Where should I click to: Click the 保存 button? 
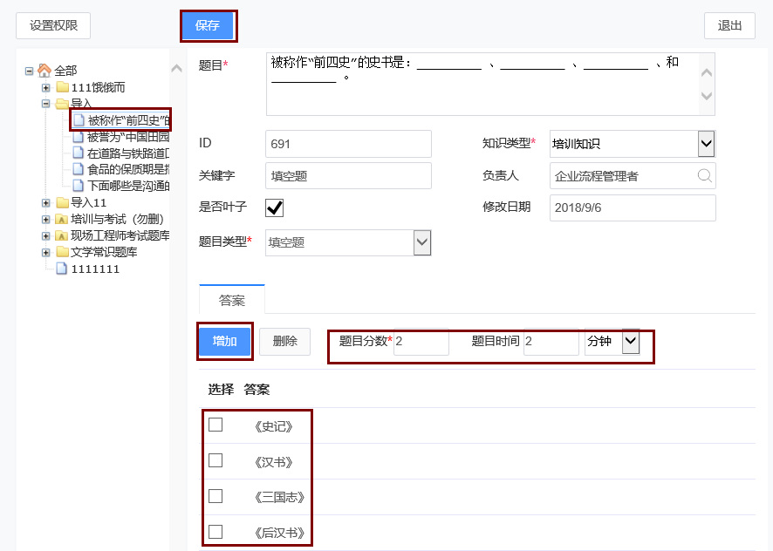[208, 26]
